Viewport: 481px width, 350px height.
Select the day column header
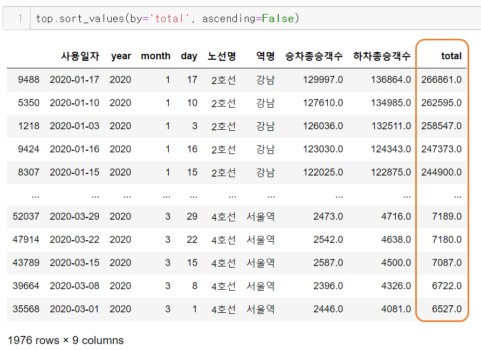point(189,56)
